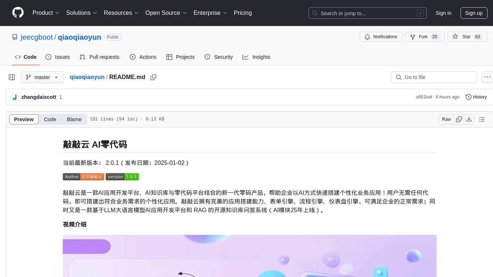Expand the Resources menu

(x=121, y=13)
